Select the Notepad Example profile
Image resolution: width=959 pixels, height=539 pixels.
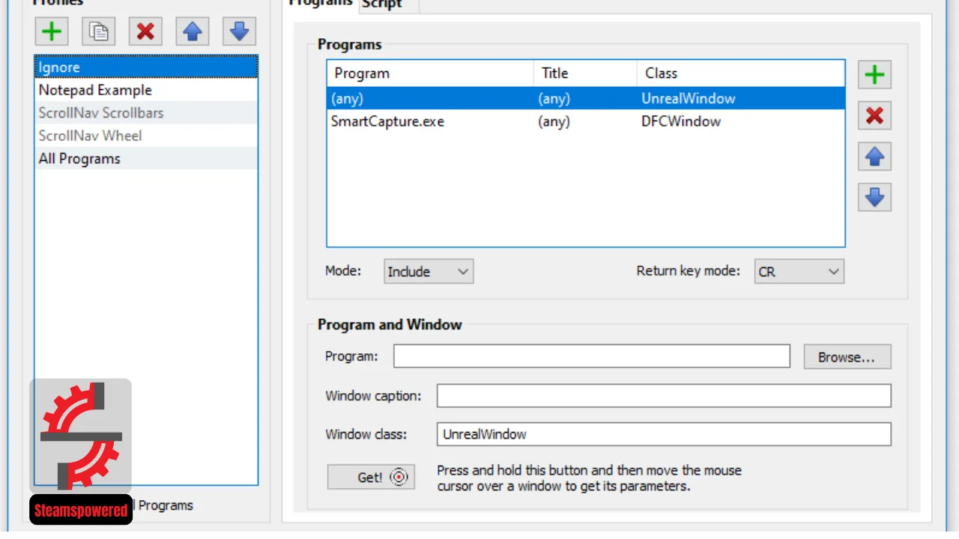tap(146, 90)
